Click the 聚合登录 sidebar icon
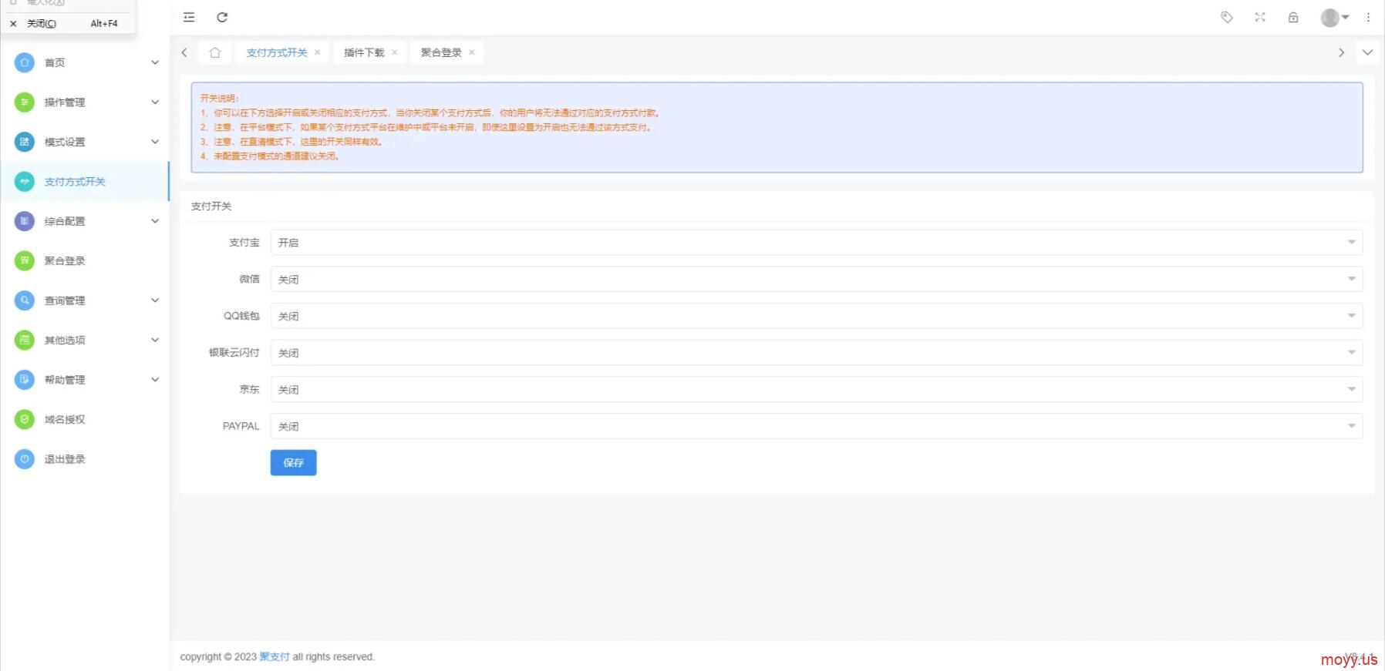This screenshot has height=671, width=1385. [x=25, y=260]
